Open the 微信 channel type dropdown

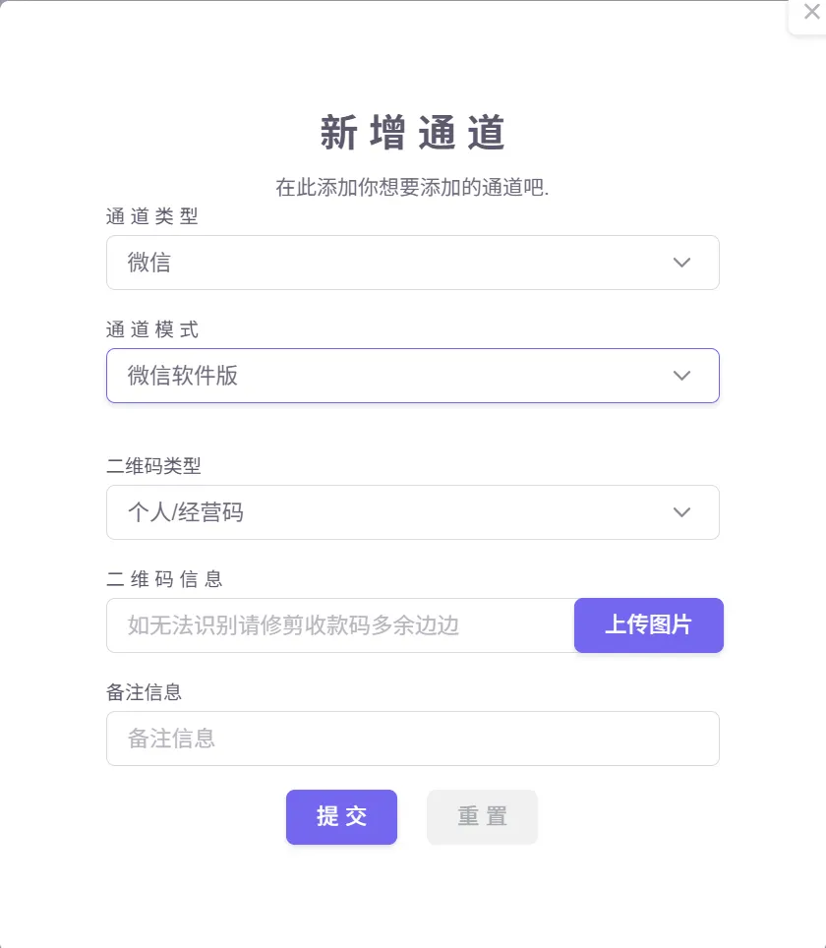[393, 263]
